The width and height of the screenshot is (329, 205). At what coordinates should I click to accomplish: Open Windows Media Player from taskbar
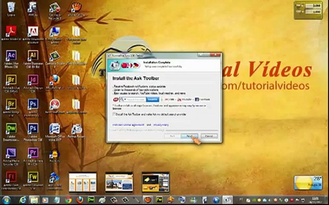(x=45, y=200)
